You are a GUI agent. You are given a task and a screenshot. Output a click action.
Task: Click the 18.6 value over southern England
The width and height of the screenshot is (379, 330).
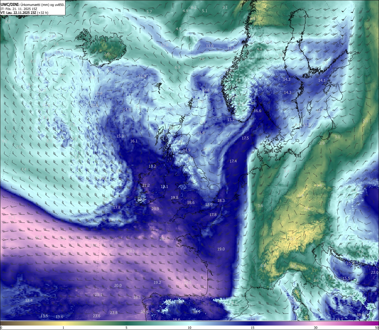191,202
